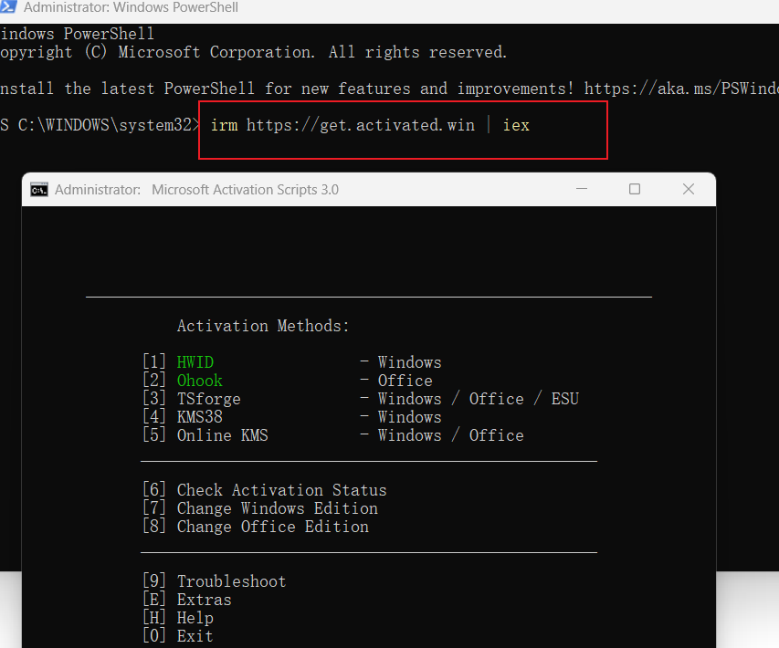Minimize the Microsoft Activation Scripts window

[x=582, y=189]
